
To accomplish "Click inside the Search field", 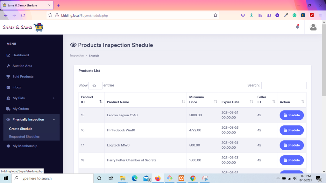I will click(283, 85).
